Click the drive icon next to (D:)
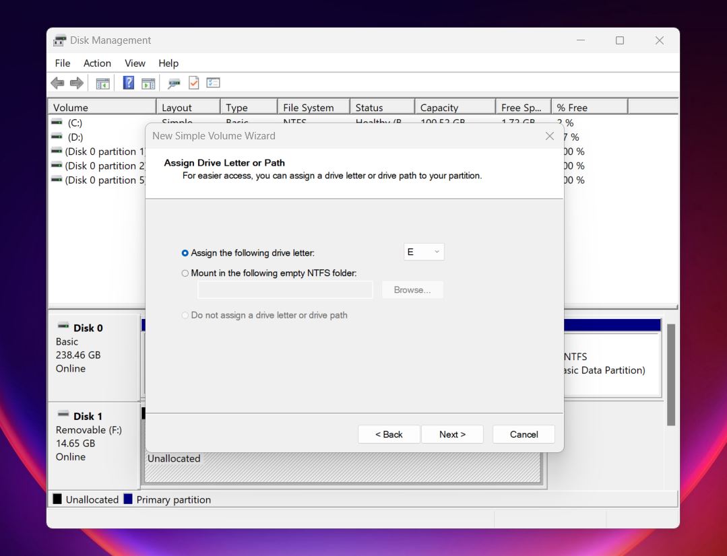Viewport: 727px width, 556px height. (57, 136)
